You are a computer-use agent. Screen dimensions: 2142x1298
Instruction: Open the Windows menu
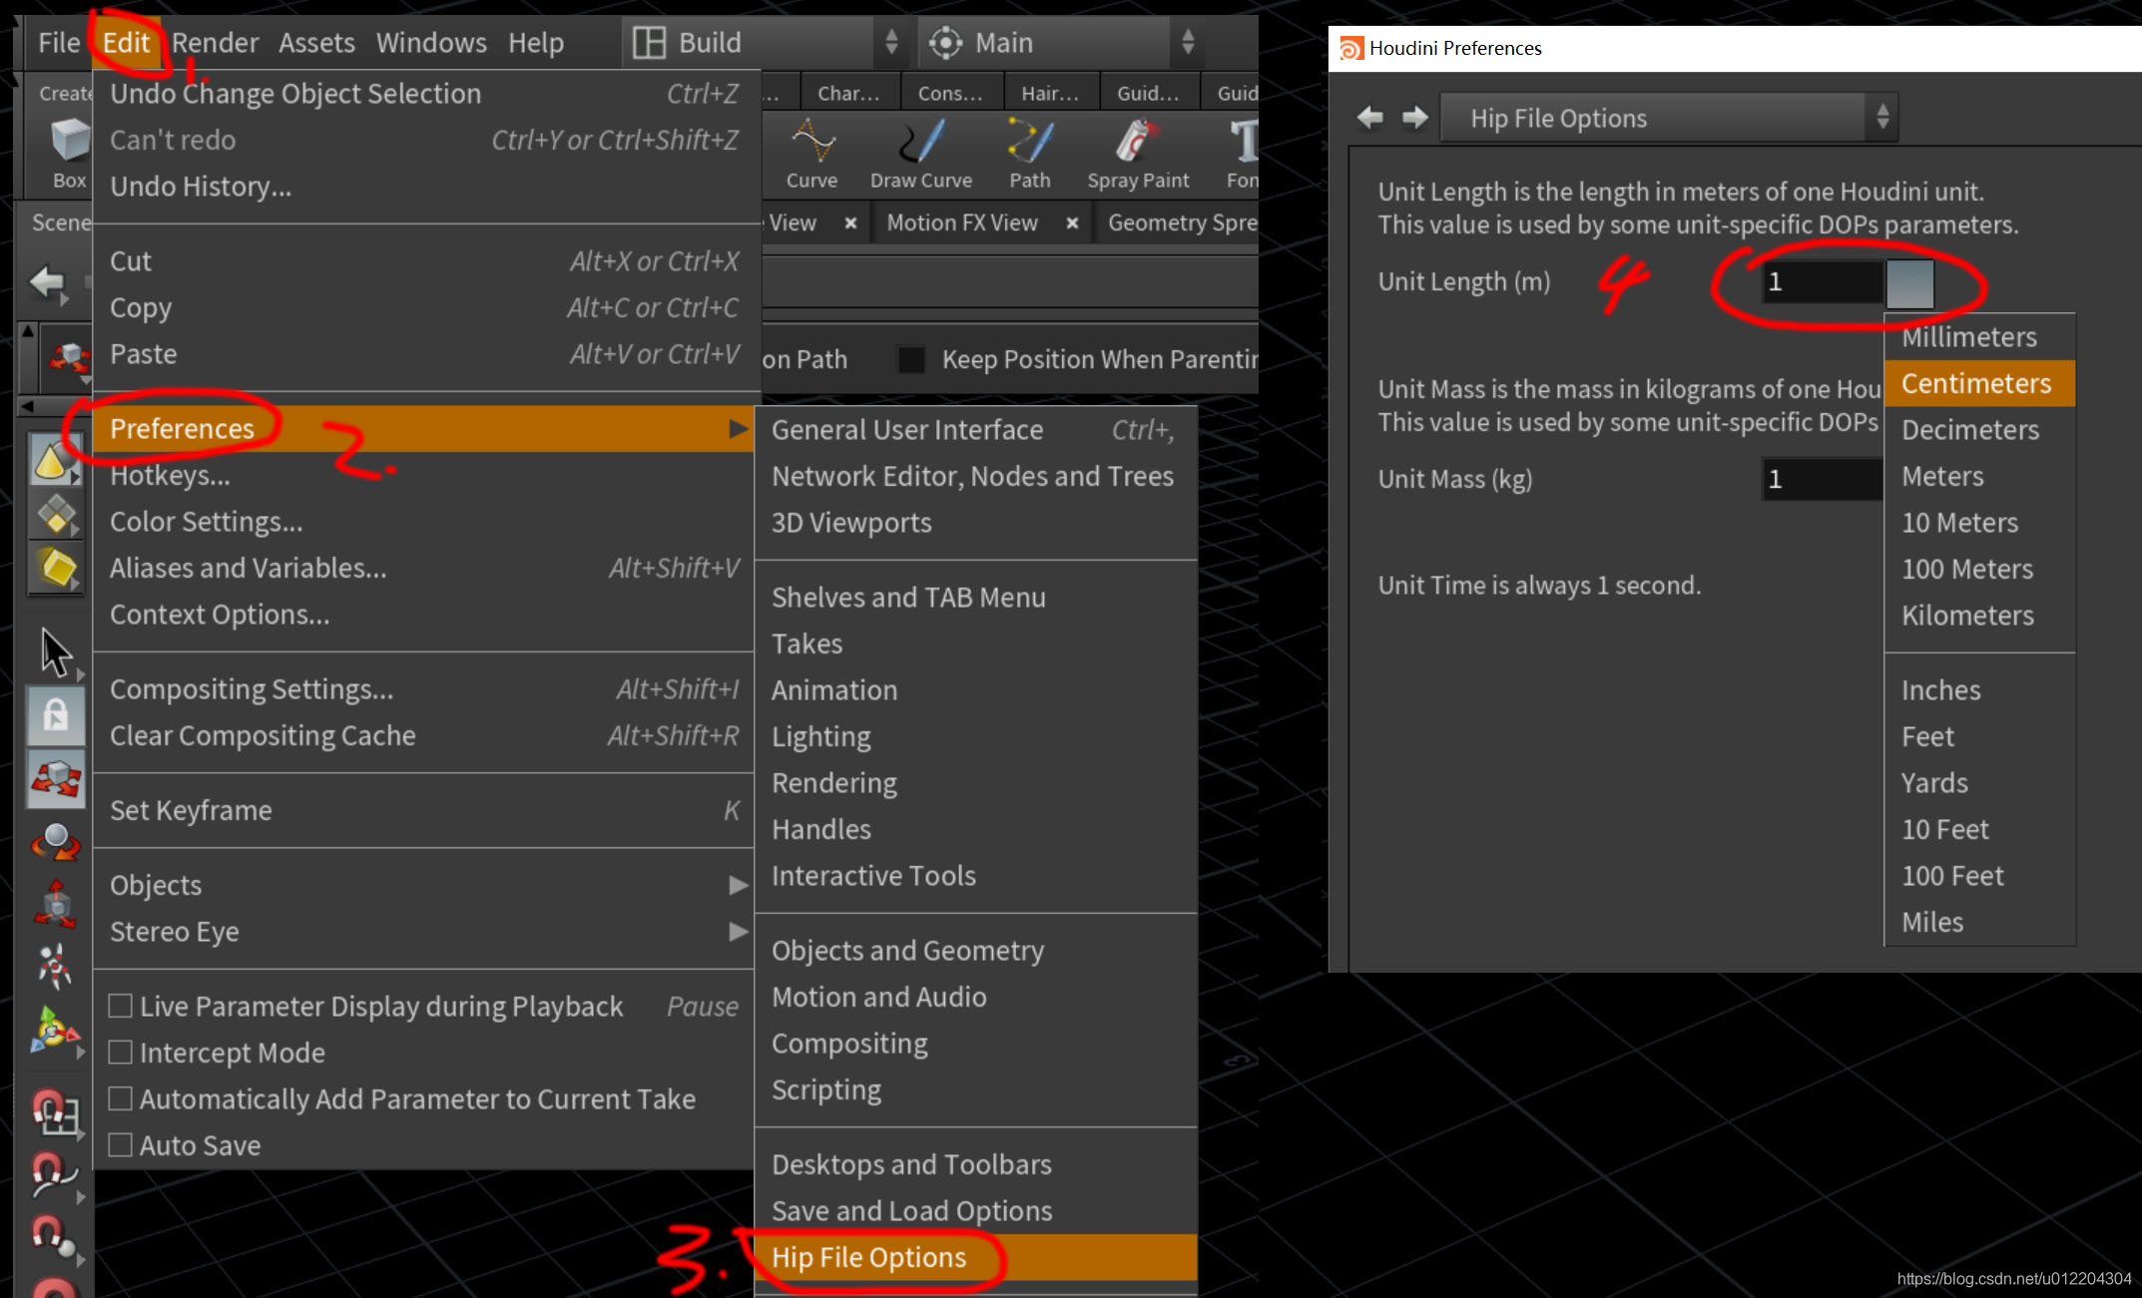[x=431, y=43]
